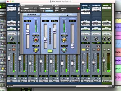Select previous preset with the minus button
Viewport: 121px width, 91px height.
tap(39, 11)
